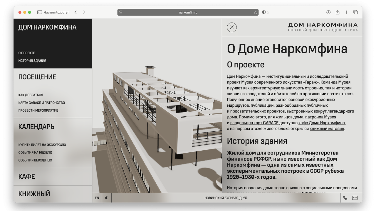Reload the page with refresh icon
The image size is (376, 211).
coord(256,12)
